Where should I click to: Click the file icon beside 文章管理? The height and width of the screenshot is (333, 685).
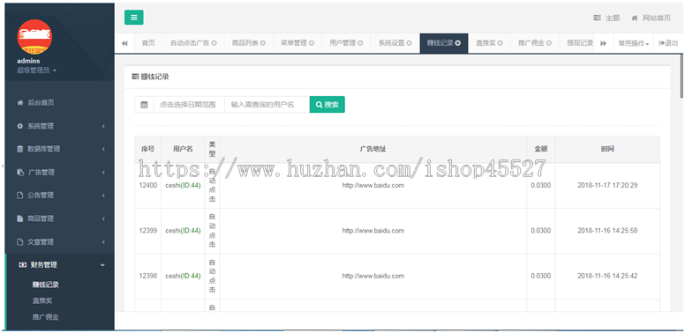[19, 241]
